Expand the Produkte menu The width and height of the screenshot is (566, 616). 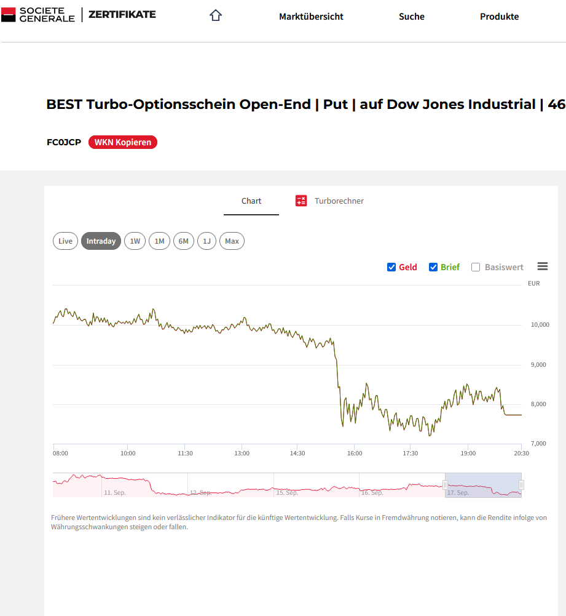[499, 17]
